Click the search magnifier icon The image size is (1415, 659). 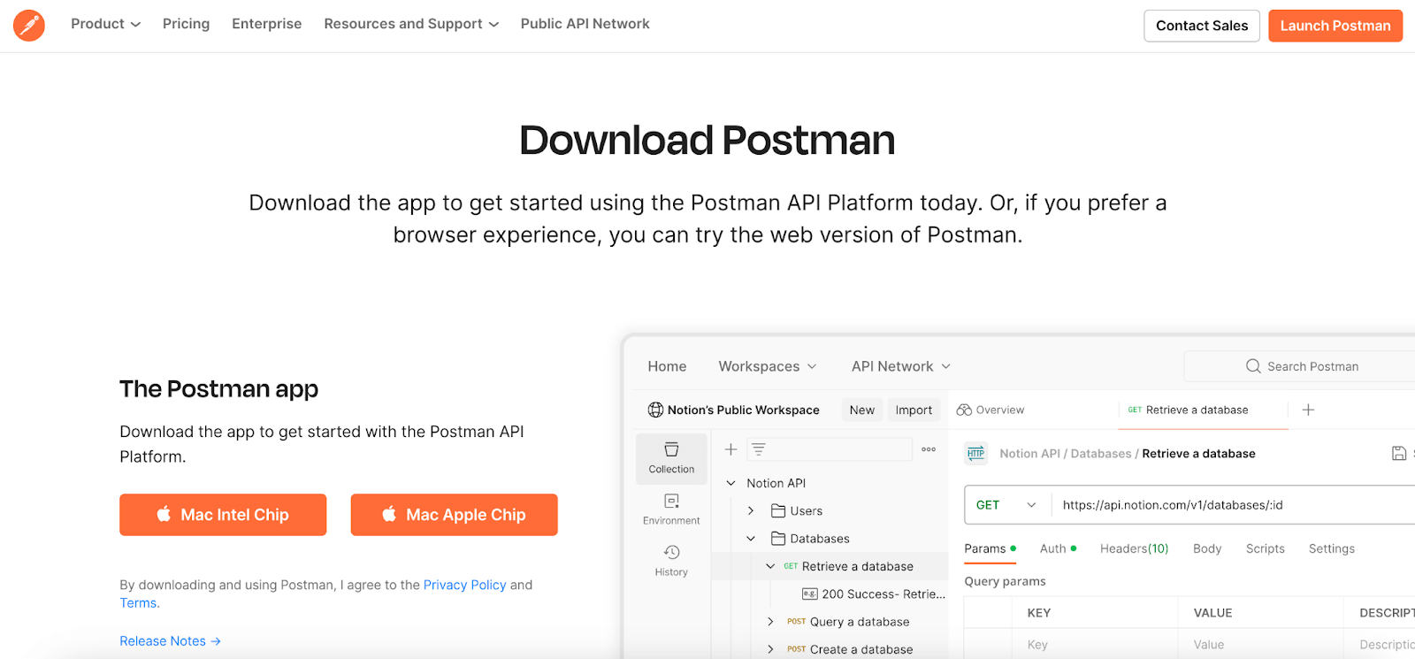[x=1253, y=366]
